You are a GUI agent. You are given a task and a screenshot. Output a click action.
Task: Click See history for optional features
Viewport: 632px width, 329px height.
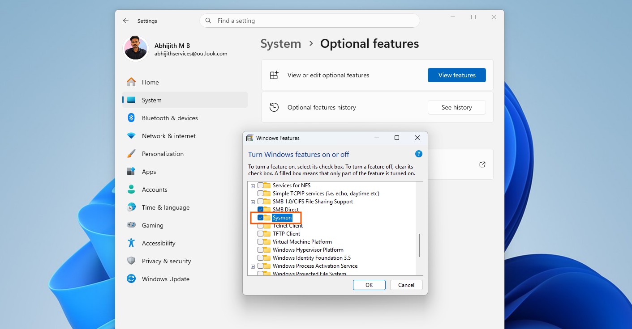coord(456,107)
